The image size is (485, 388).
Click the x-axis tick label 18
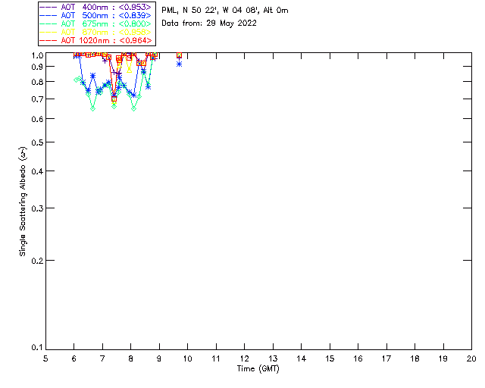[x=415, y=358]
